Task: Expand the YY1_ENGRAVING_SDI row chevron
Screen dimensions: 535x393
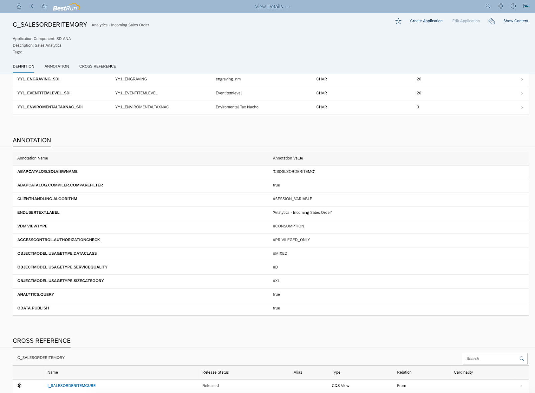Action: tap(522, 79)
